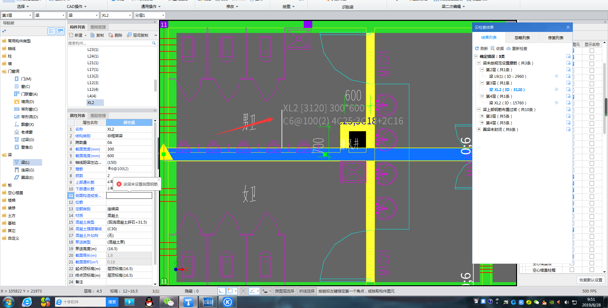Viewport: 608px width, 308px height.
Task: Click the 搜索 button on the taskbar search box
Action: [112, 302]
